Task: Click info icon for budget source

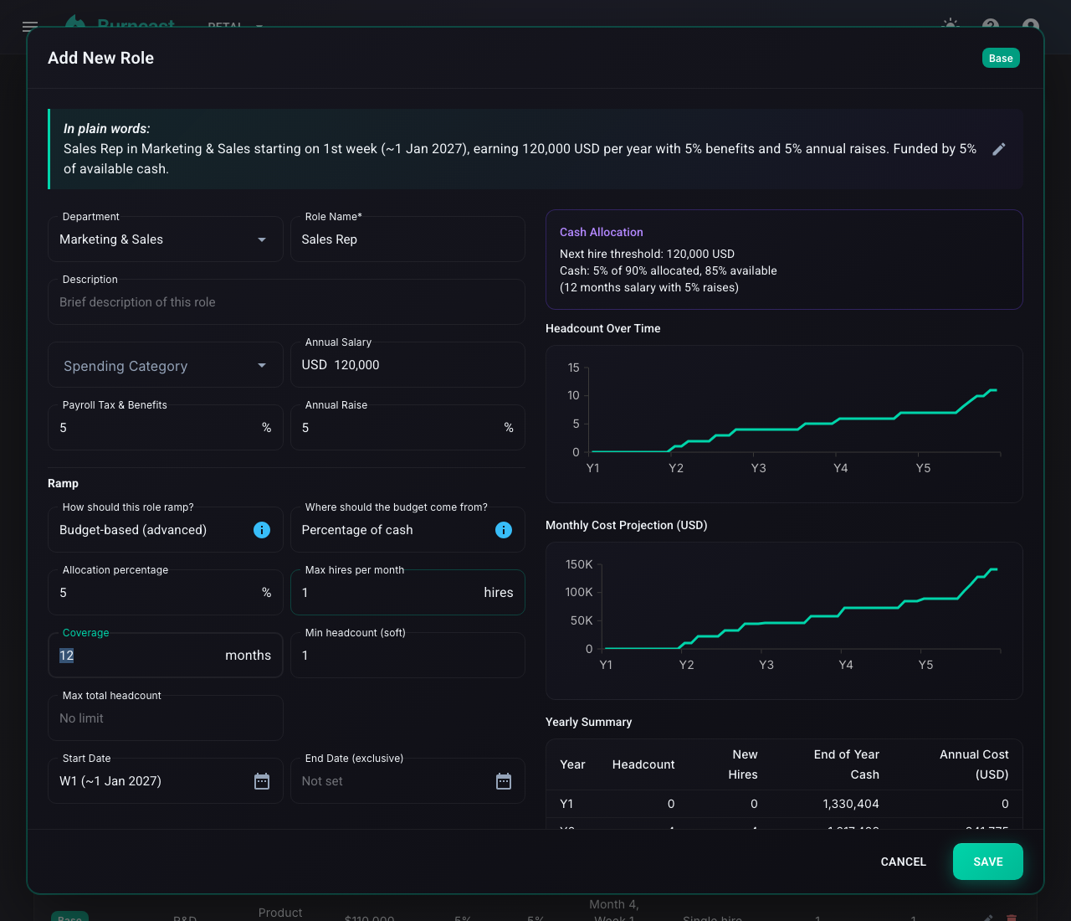Action: [x=504, y=530]
